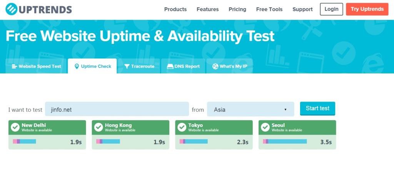The image size is (394, 174).
Task: Click the Website Speed Test tab icon
Action: (x=14, y=66)
